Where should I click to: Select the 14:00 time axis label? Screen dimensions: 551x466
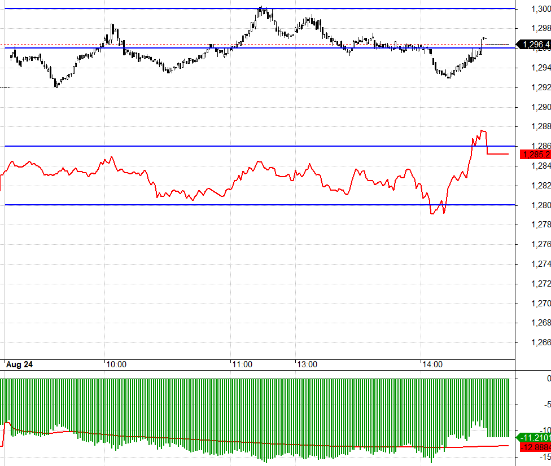click(432, 364)
